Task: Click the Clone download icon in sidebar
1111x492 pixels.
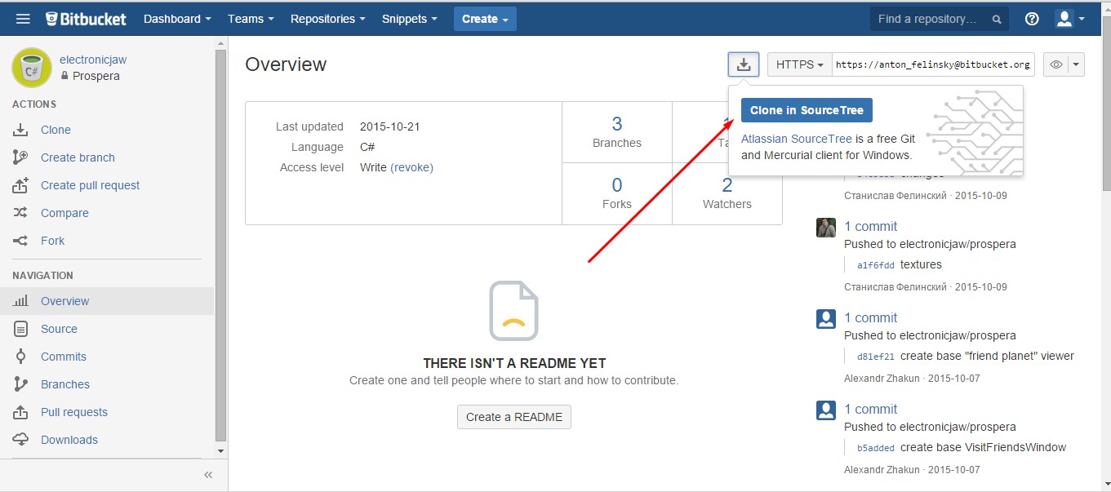Action: (21, 130)
